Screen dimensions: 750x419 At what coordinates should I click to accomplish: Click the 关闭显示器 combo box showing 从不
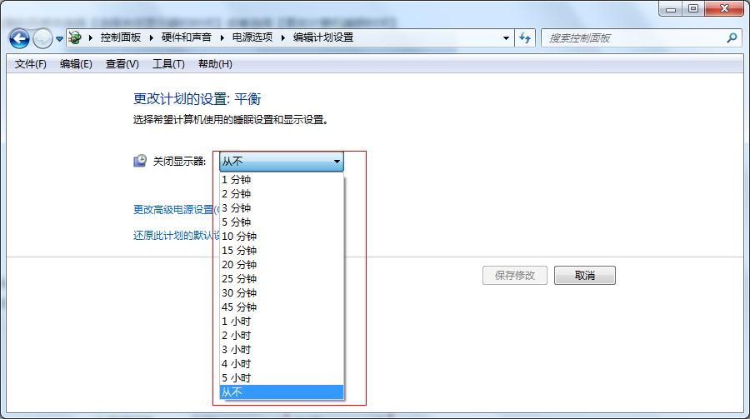pyautogui.click(x=282, y=162)
